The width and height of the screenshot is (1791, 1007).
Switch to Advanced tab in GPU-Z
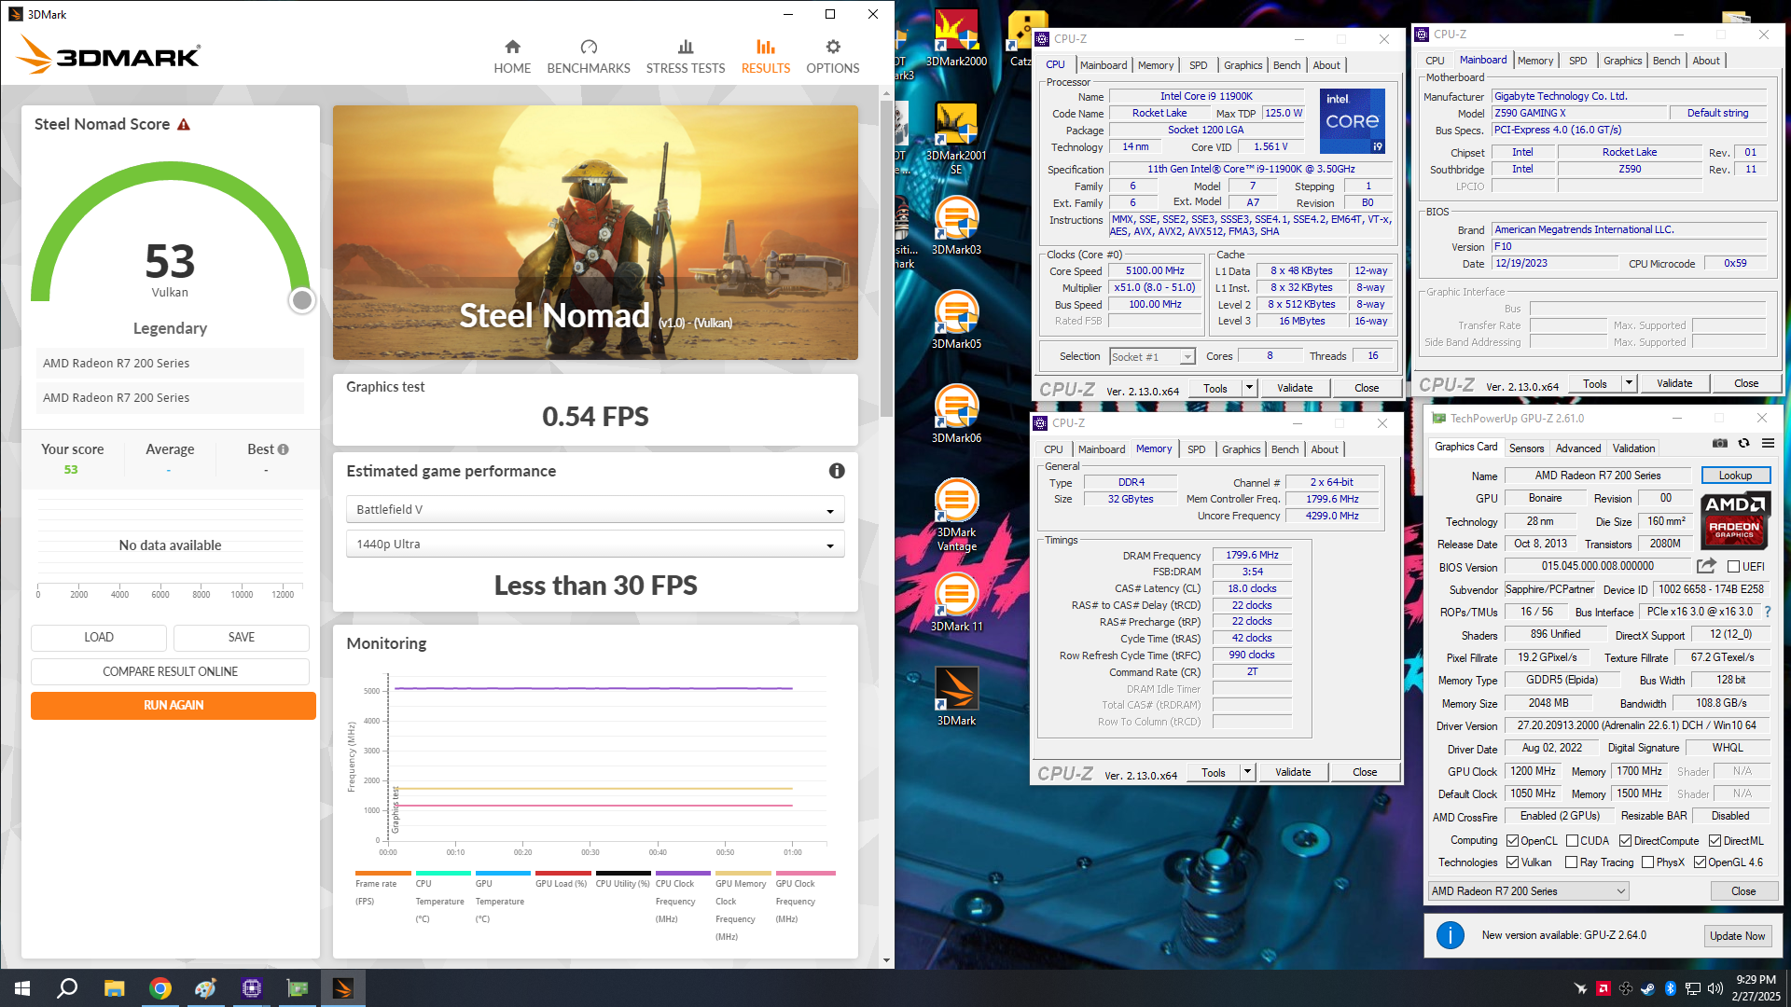click(x=1577, y=448)
